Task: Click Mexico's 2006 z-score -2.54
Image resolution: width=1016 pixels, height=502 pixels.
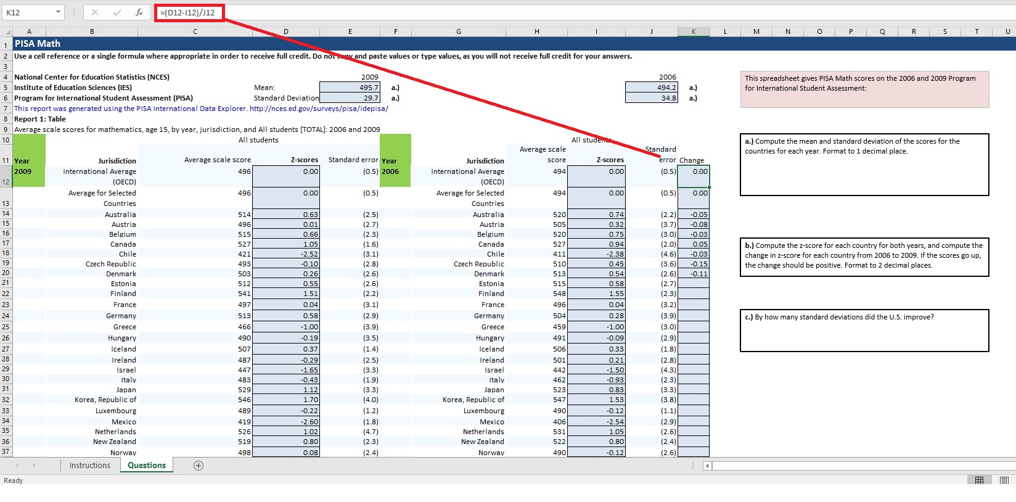Action: (x=596, y=422)
